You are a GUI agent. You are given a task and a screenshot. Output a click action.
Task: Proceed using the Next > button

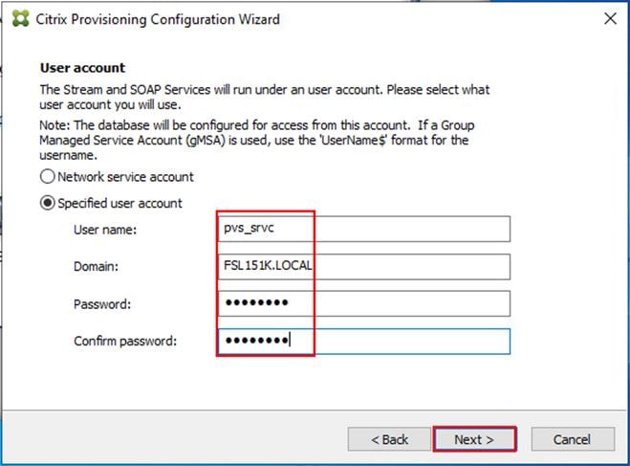474,439
